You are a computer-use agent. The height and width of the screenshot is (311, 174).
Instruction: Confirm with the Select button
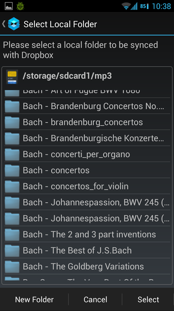click(x=148, y=300)
